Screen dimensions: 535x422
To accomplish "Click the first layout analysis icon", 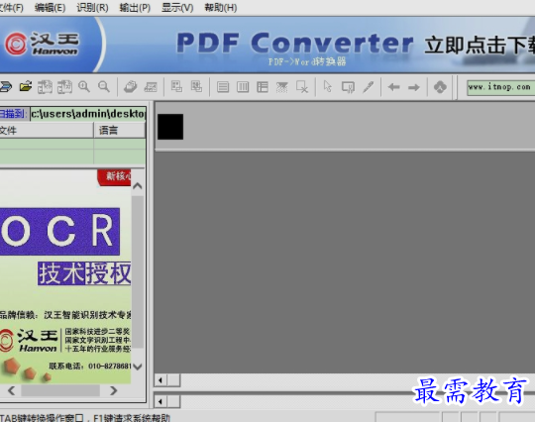I will (x=176, y=86).
